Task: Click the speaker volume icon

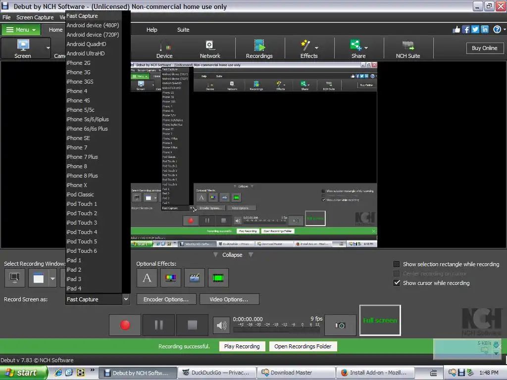Action: 221,325
